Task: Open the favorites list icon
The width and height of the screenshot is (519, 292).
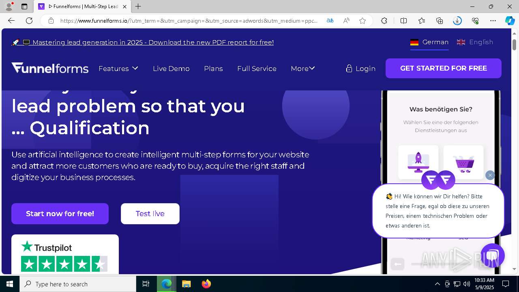Action: [x=422, y=21]
